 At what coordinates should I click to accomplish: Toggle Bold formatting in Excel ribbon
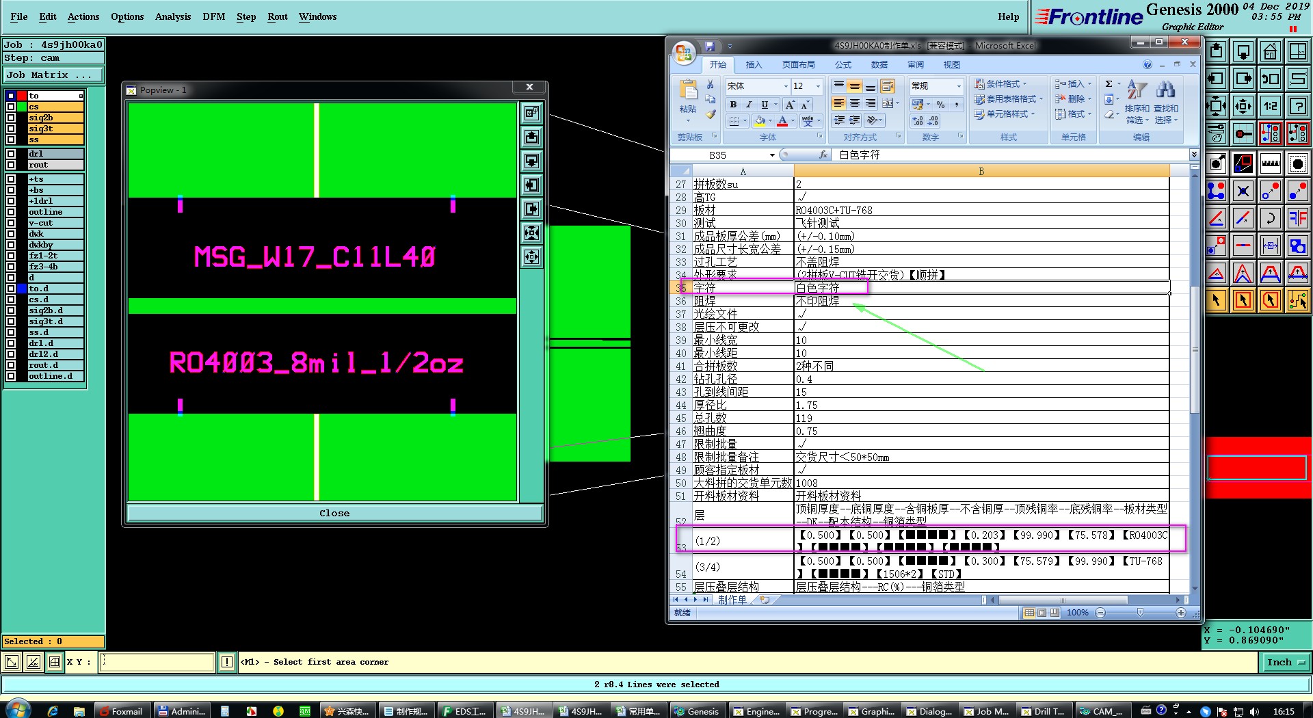733,105
